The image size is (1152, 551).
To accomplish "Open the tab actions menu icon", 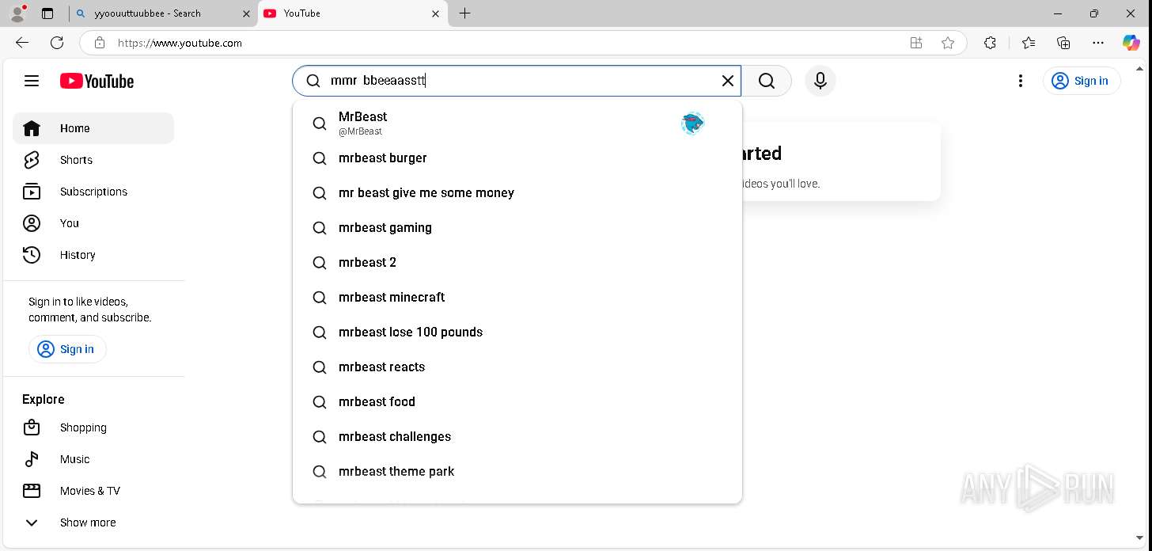I will 47,13.
